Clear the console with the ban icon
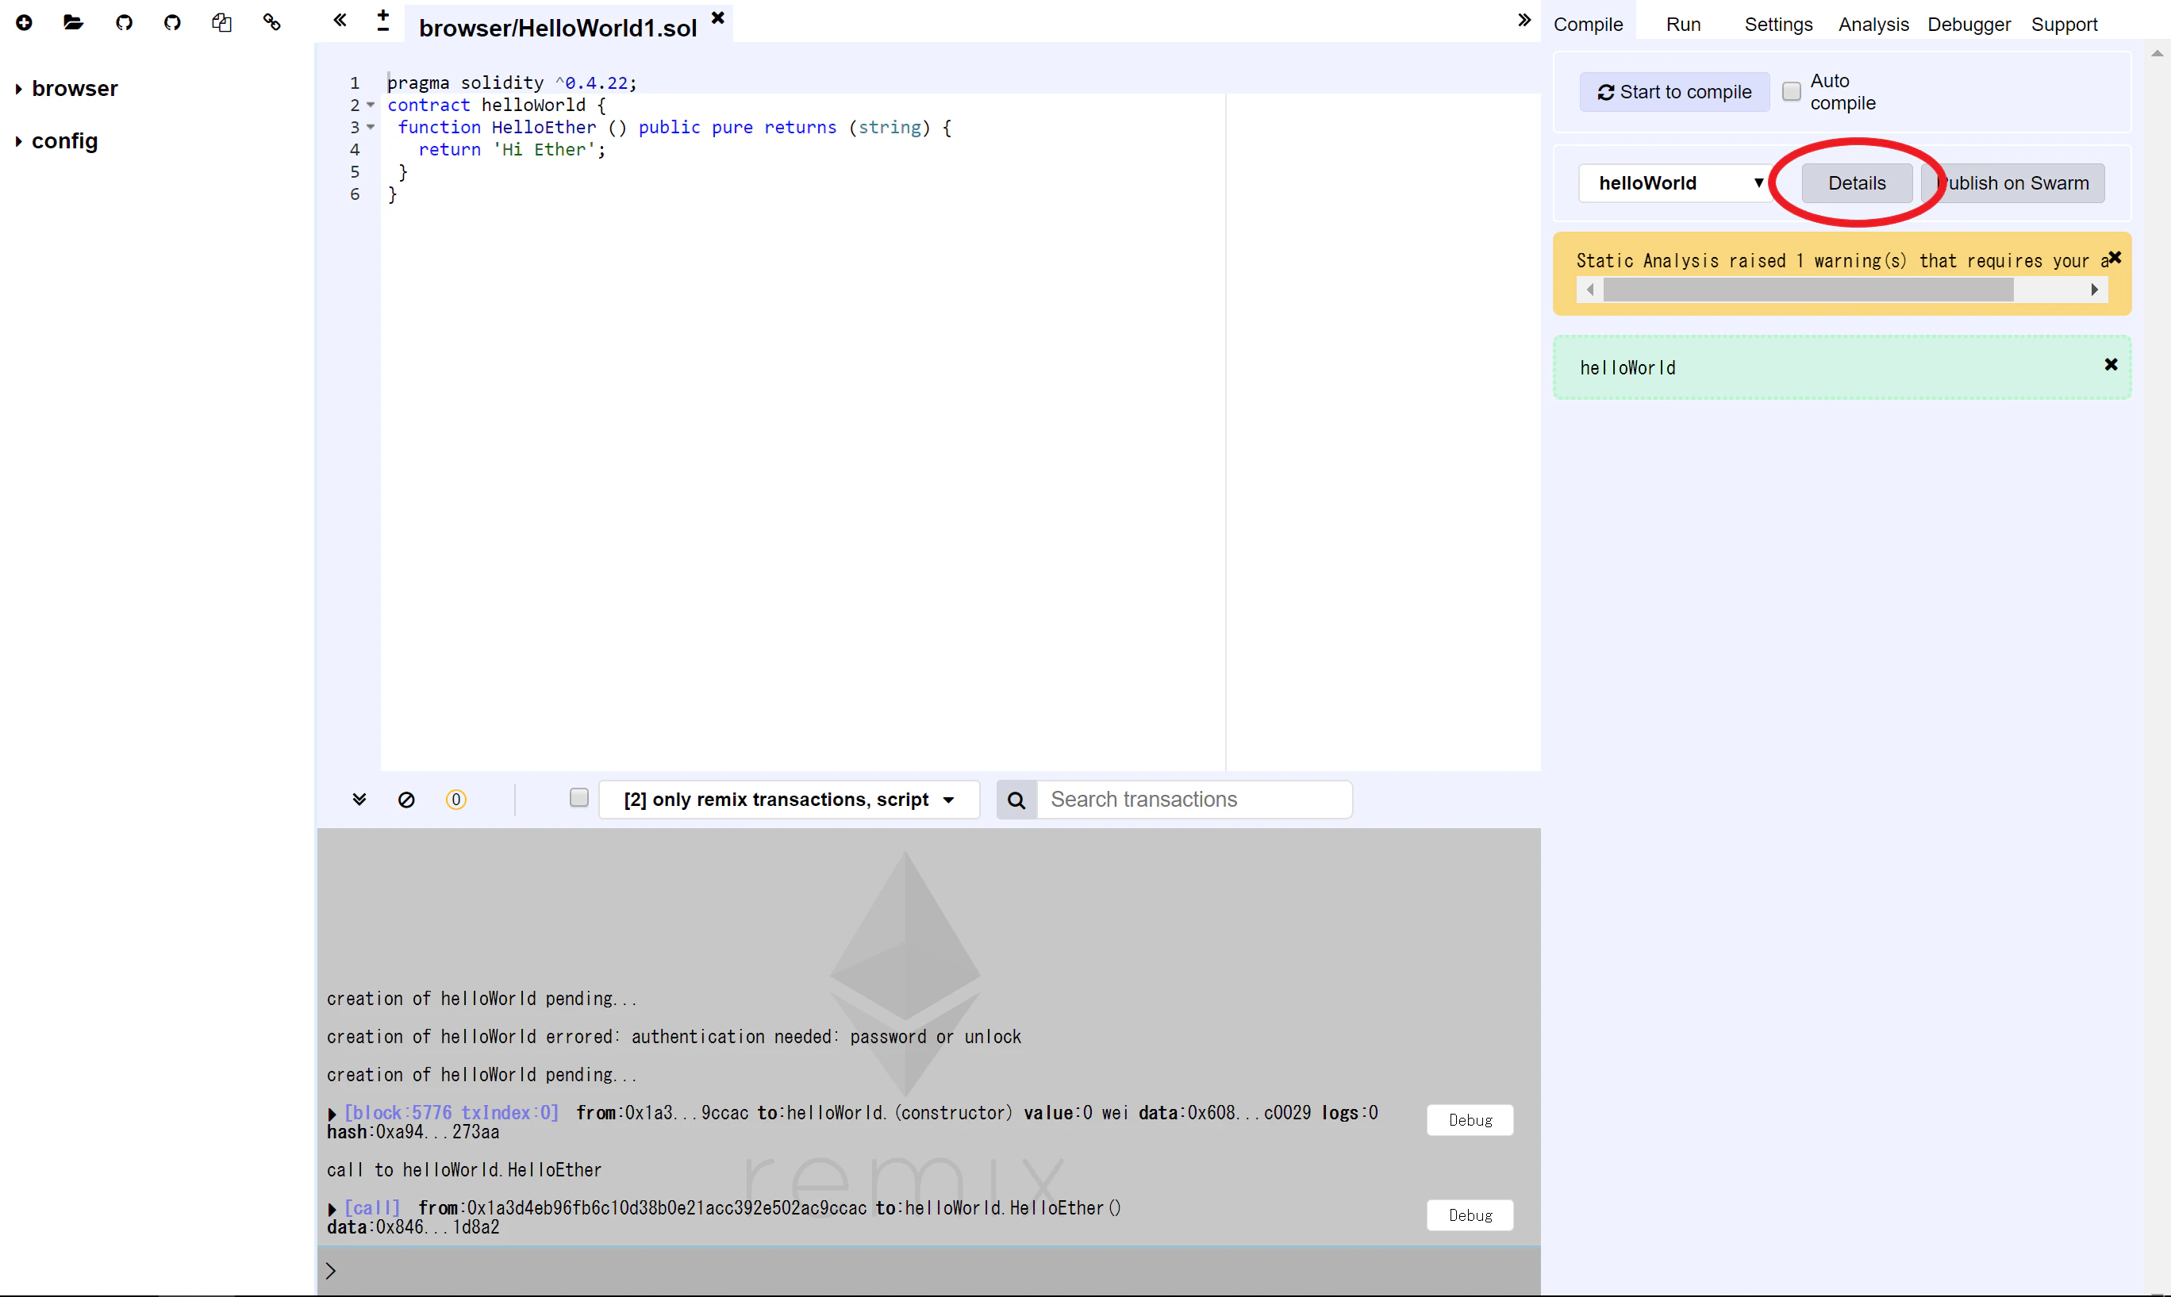The image size is (2171, 1297). click(406, 800)
